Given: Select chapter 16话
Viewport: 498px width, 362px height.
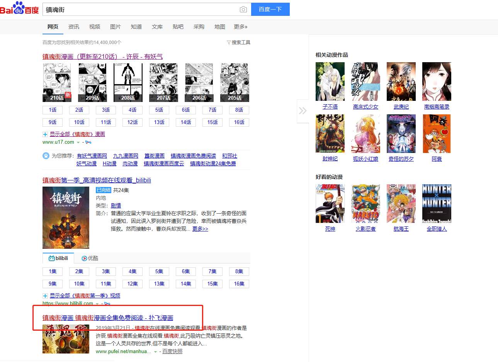Looking at the screenshot, I should click(239, 122).
